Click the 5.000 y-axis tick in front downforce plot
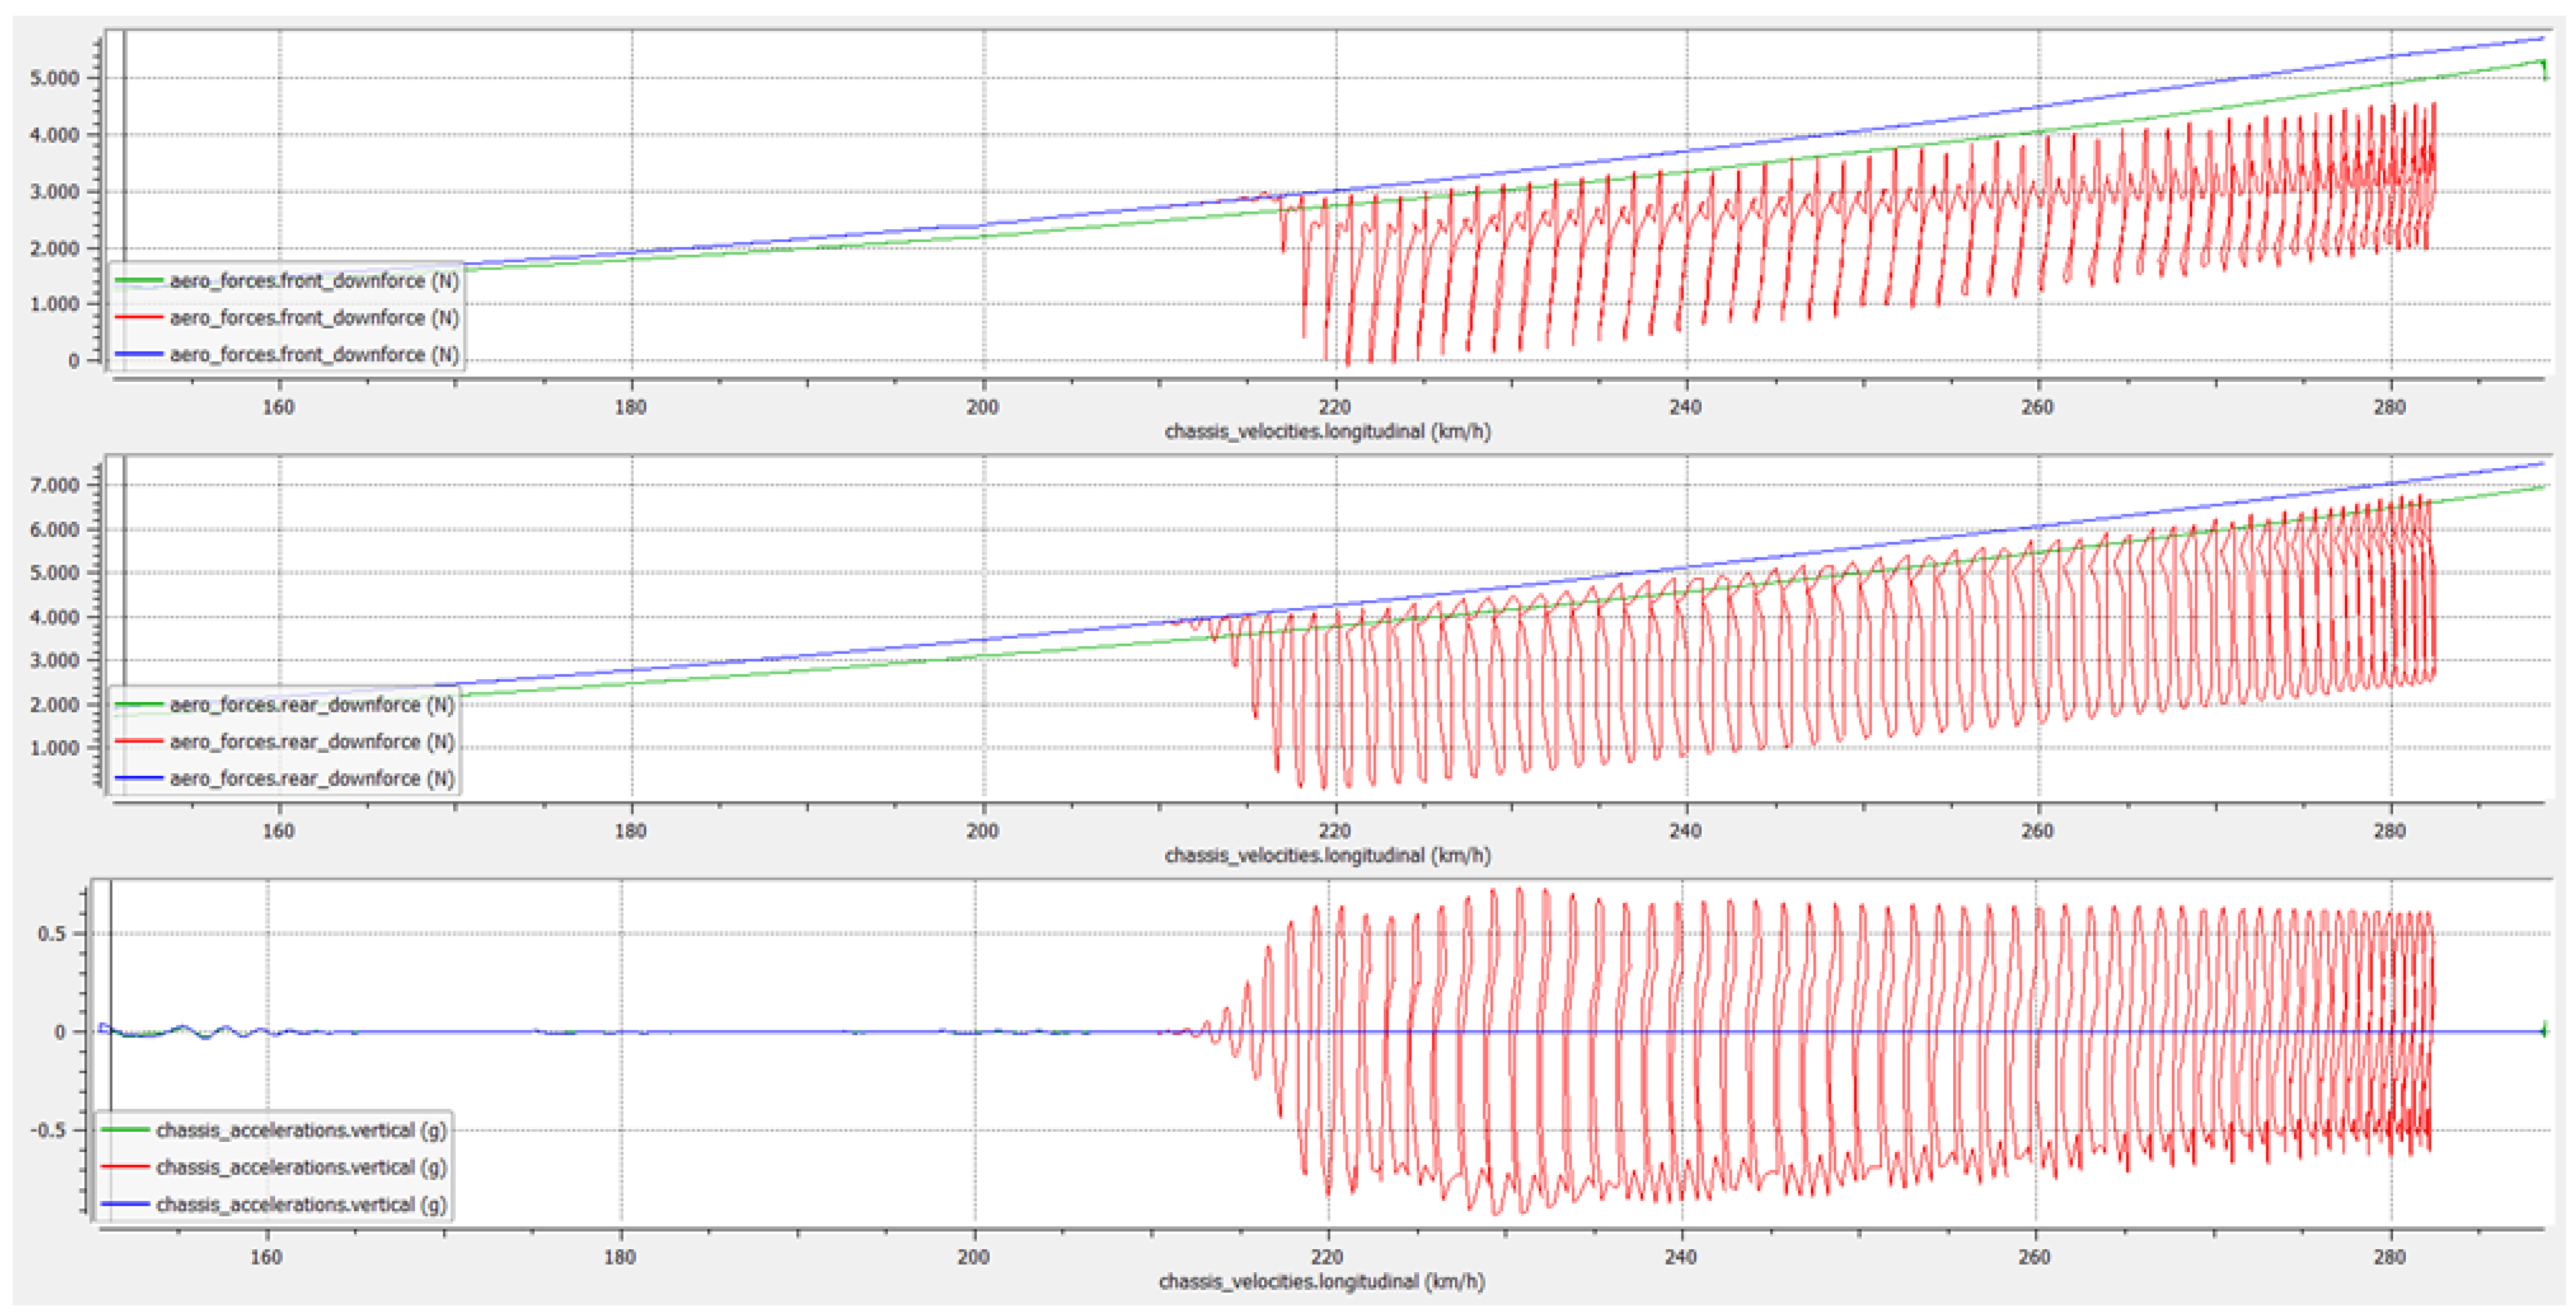Image resolution: width=2576 pixels, height=1315 pixels. 54,79
